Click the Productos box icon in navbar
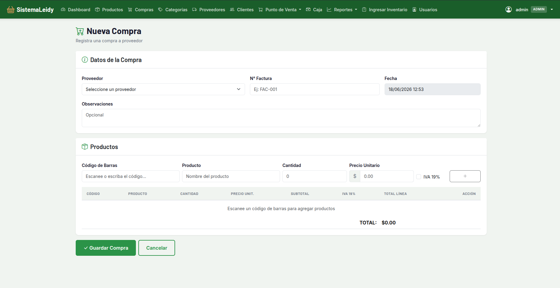This screenshot has height=288, width=560. (97, 10)
